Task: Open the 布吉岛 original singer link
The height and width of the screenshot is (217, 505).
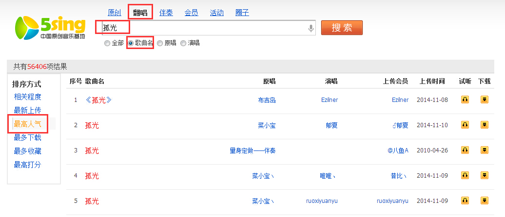Action: [267, 100]
